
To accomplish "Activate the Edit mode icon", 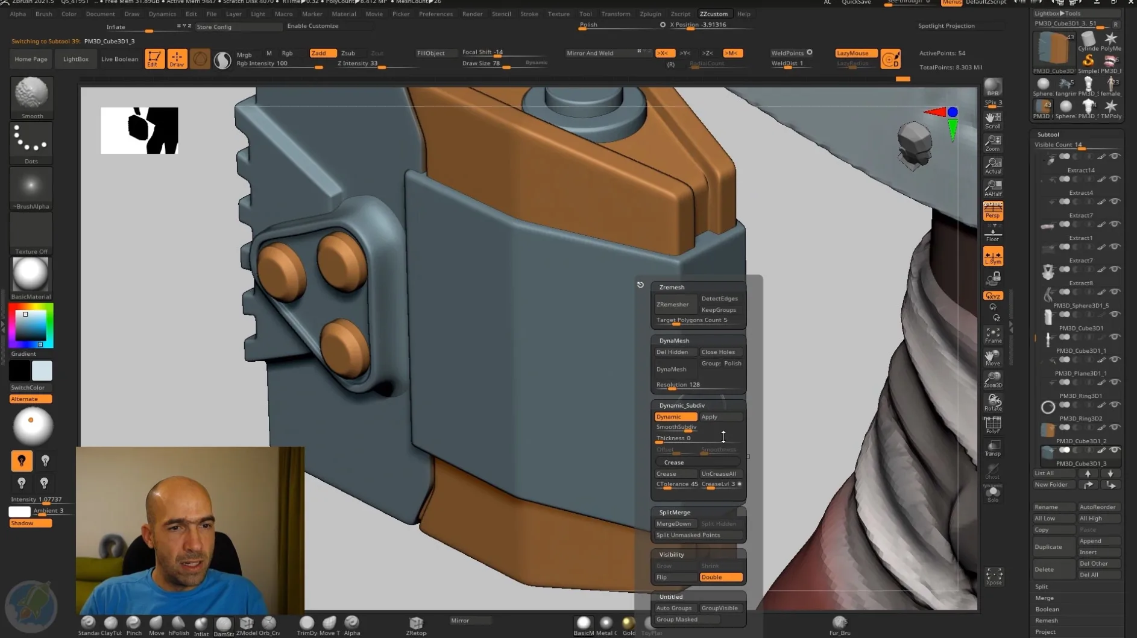I will (x=154, y=59).
